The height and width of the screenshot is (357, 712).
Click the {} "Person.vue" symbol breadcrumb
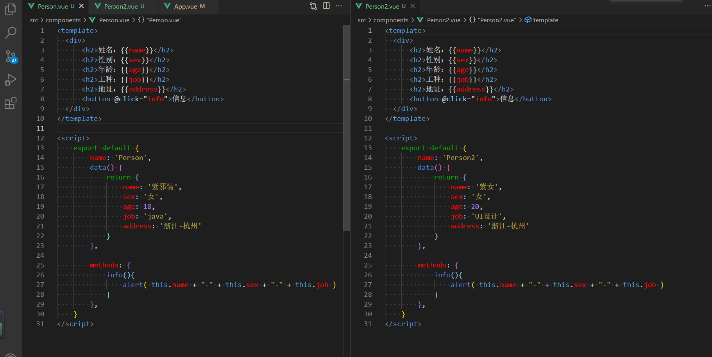pos(160,20)
